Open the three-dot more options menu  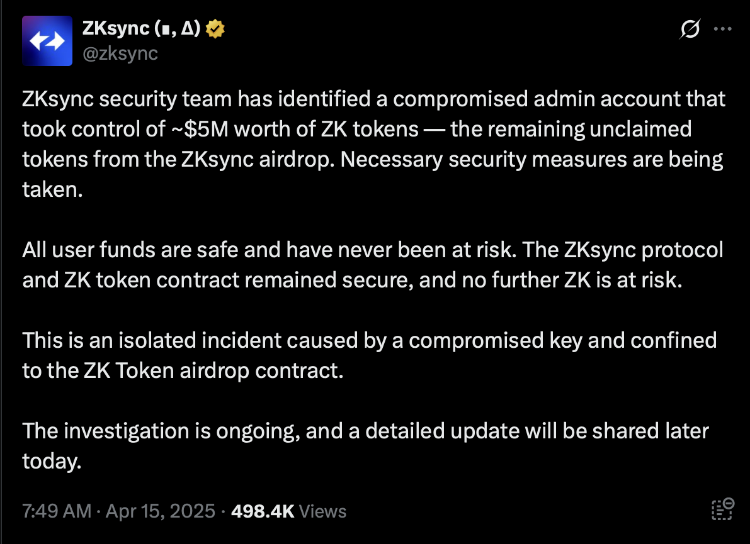722,29
